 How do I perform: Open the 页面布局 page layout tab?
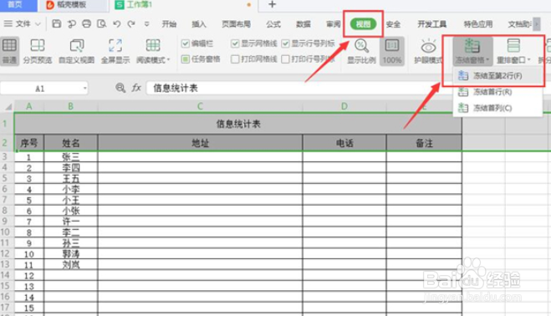[x=236, y=24]
